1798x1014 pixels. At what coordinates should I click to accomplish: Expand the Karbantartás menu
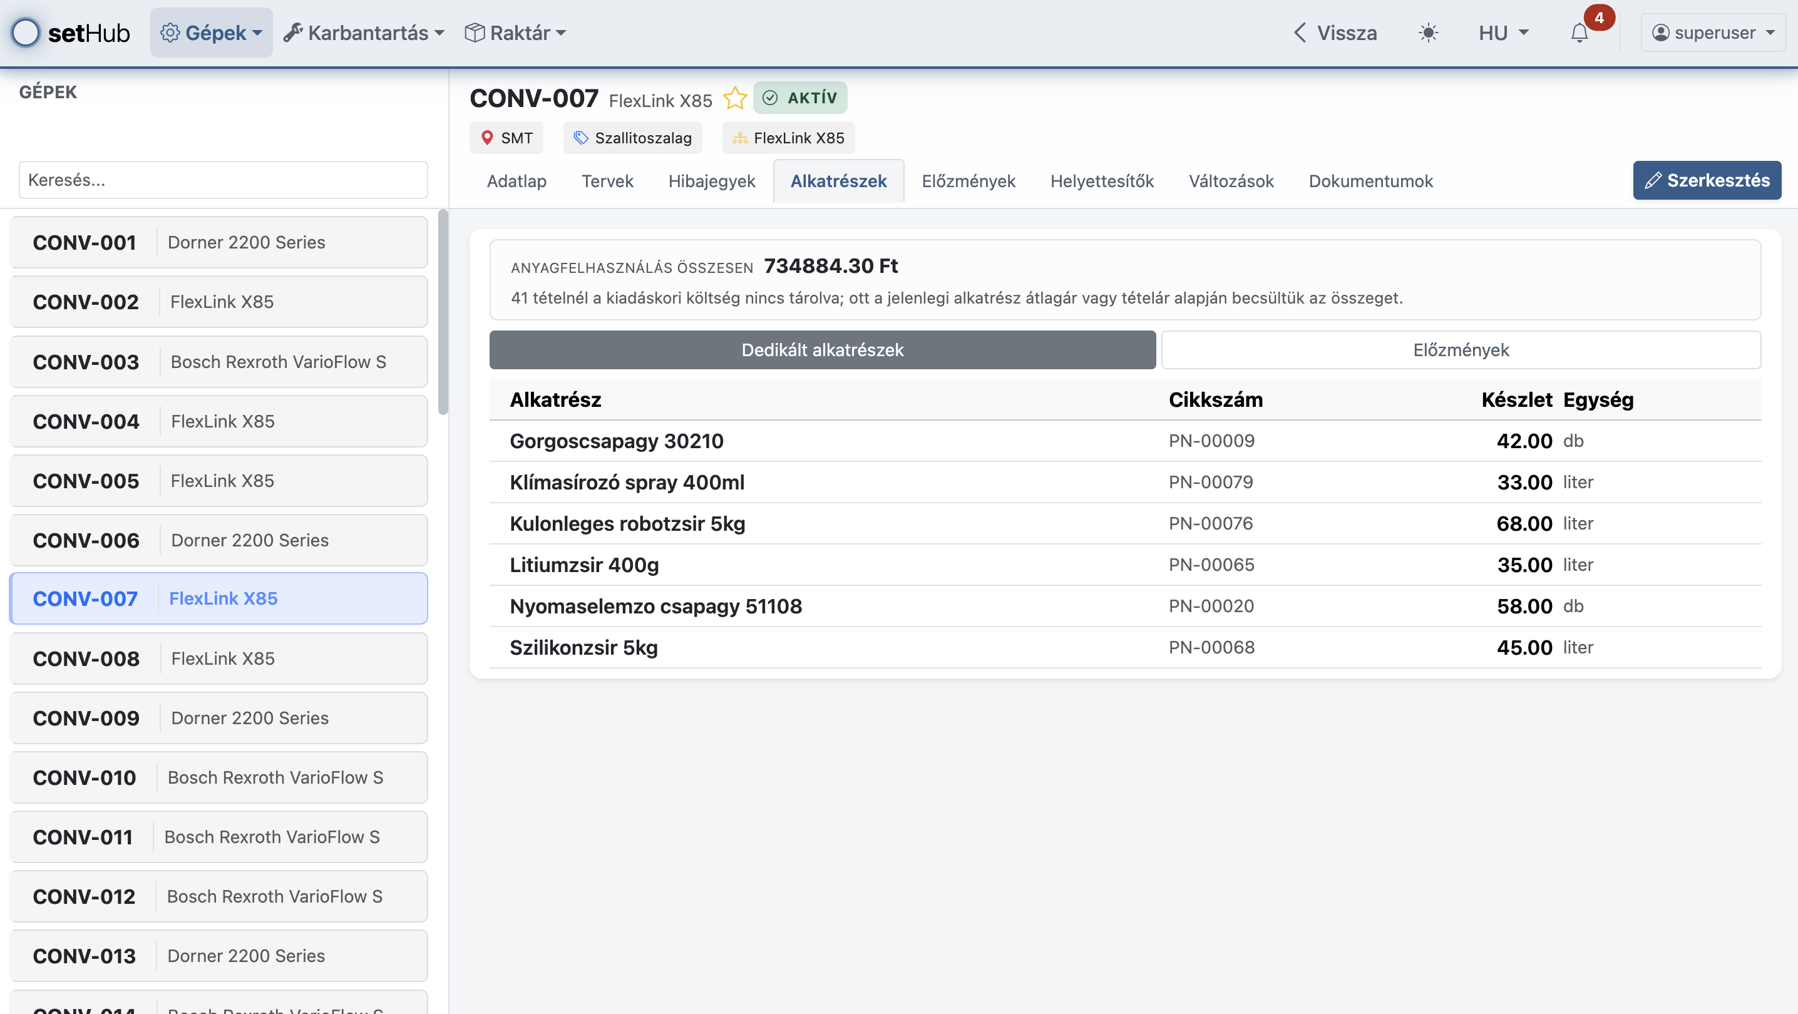[x=364, y=33]
